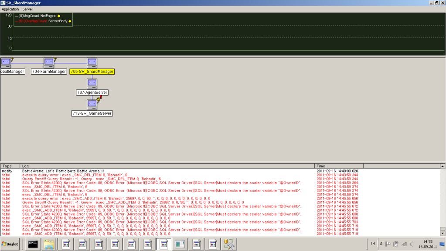Click the 713-SR_GameServer computer icon
This screenshot has height=251, width=446.
click(92, 104)
